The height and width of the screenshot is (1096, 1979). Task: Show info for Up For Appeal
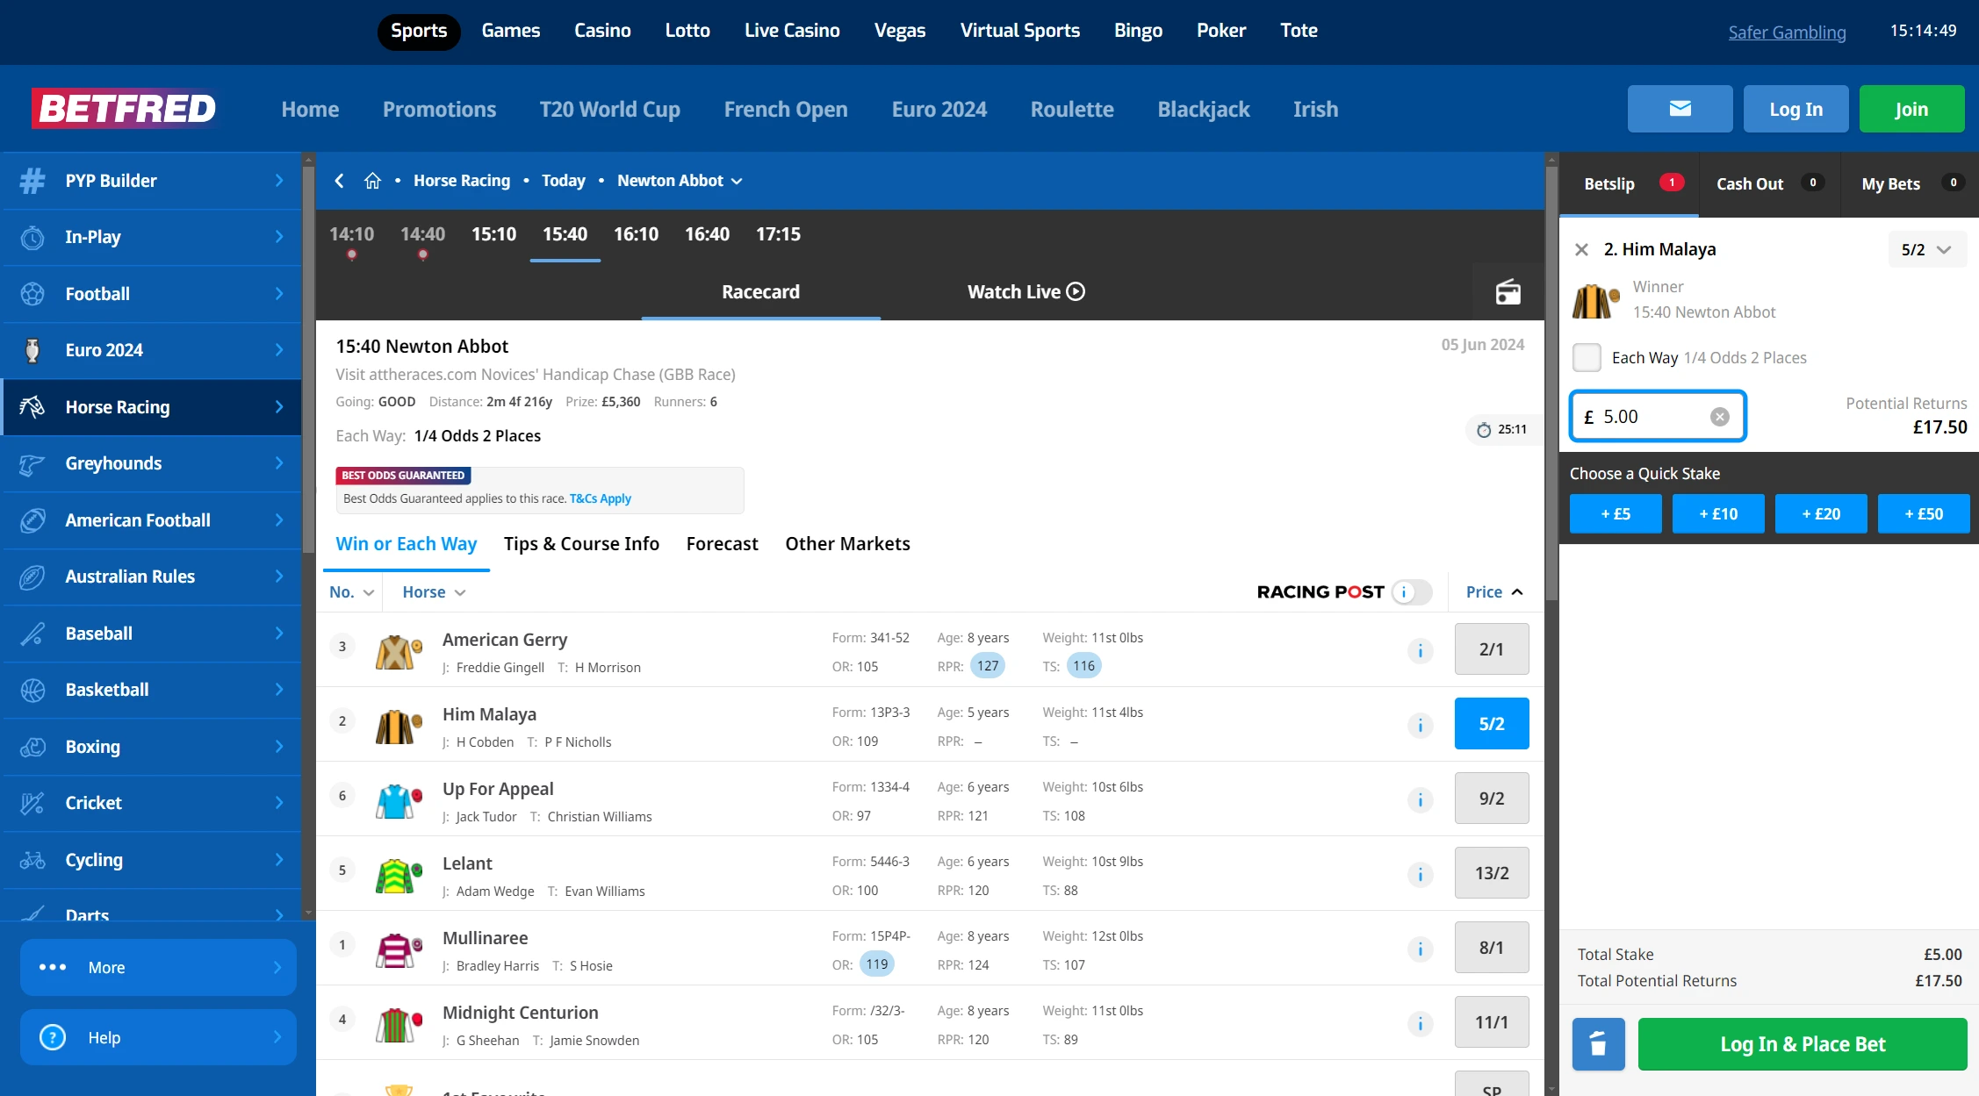(1420, 800)
